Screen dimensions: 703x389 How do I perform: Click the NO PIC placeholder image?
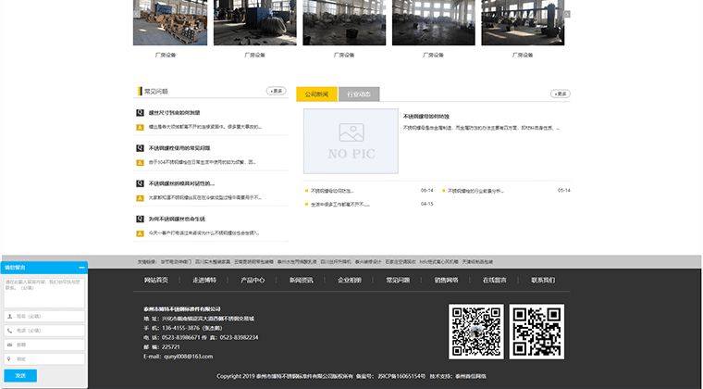tap(351, 142)
